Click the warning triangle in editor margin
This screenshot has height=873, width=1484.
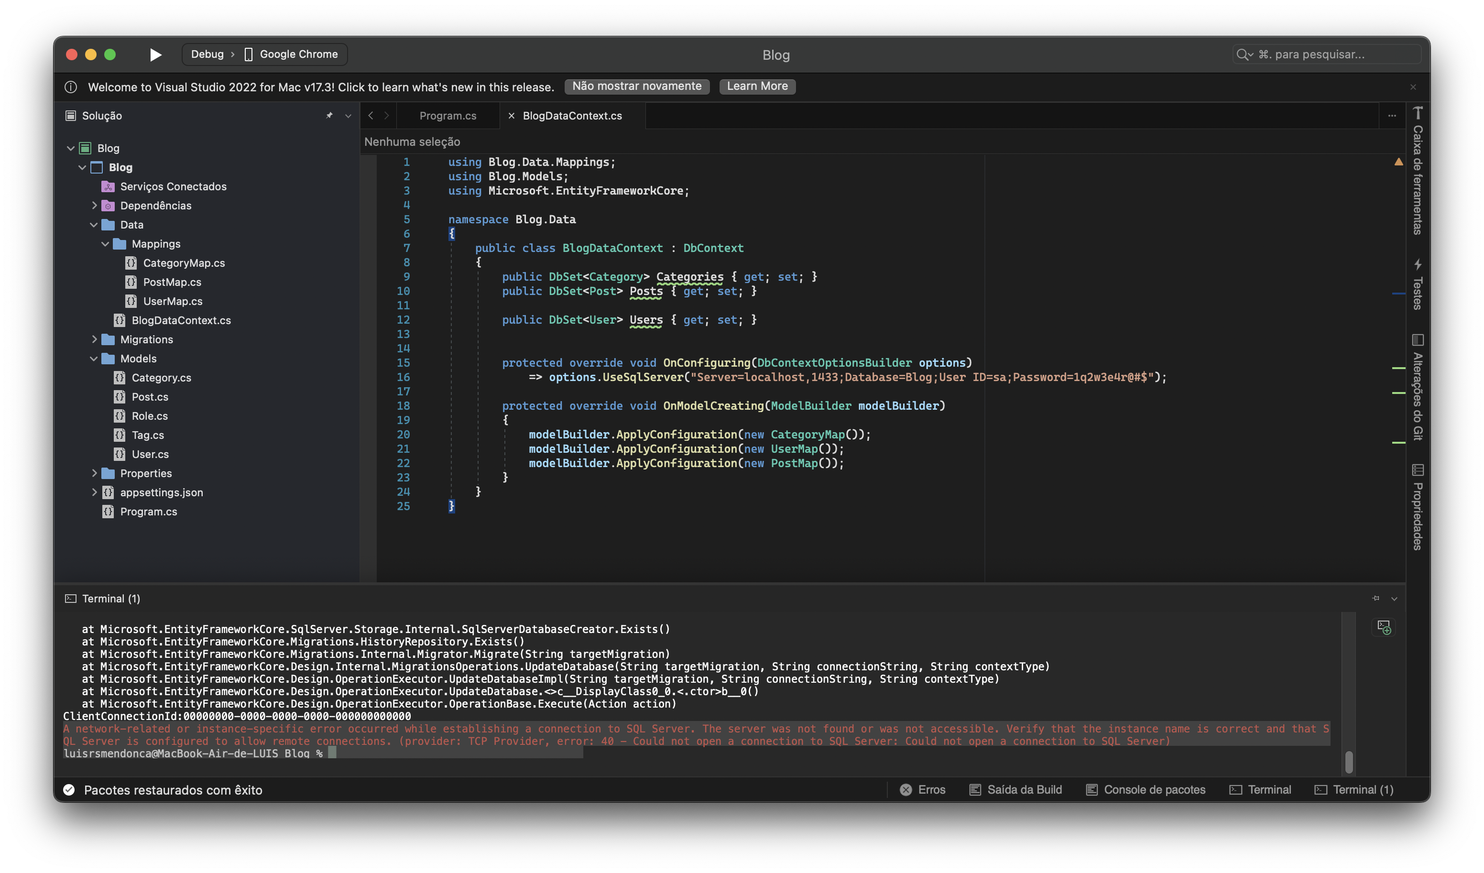1398,162
